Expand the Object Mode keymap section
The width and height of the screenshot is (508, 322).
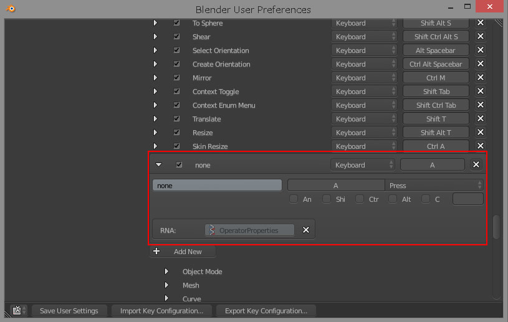[x=166, y=272]
